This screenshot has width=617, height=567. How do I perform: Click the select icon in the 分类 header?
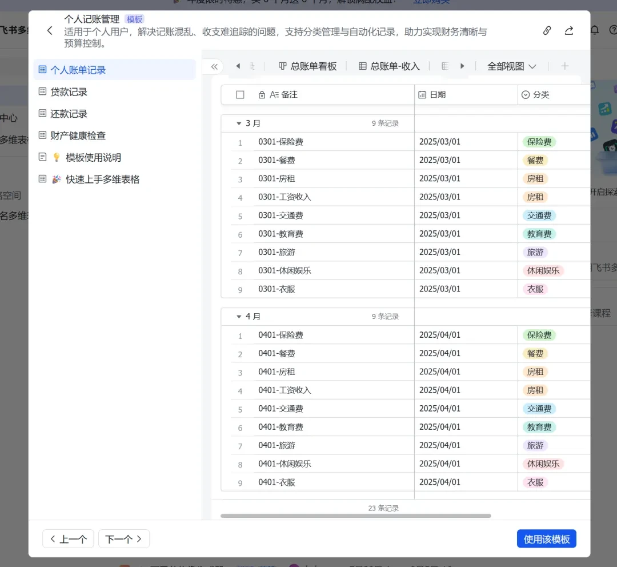526,95
